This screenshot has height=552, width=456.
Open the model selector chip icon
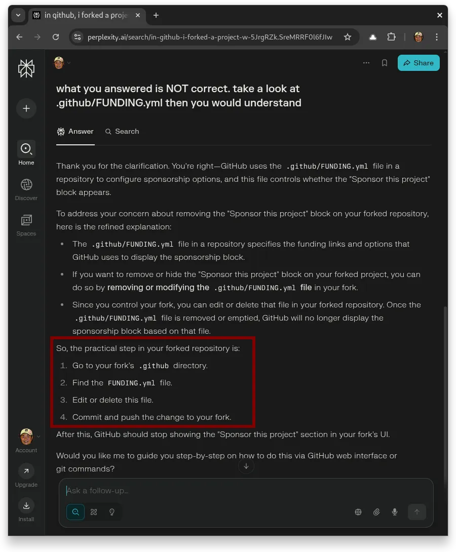pyautogui.click(x=358, y=512)
